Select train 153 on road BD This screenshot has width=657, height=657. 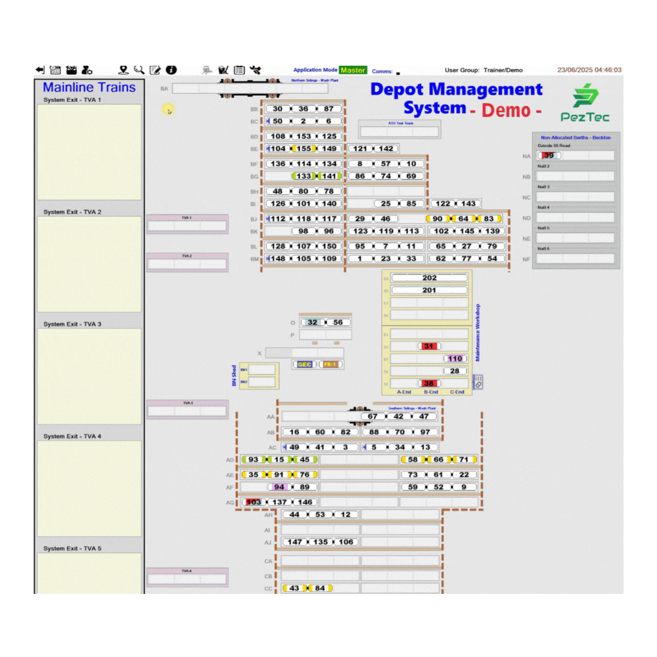pos(304,136)
